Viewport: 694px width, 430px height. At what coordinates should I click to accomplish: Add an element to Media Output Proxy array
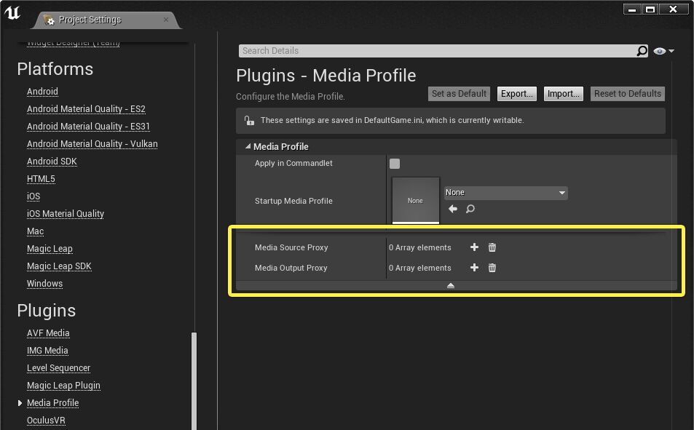pyautogui.click(x=474, y=268)
